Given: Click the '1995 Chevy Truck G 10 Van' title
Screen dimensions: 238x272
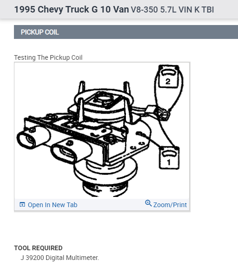Looking at the screenshot, I should click(x=72, y=9).
